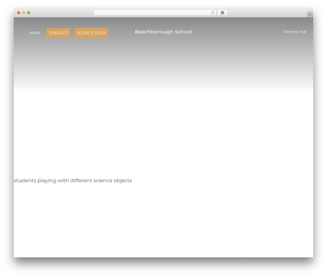Open the MENU navigation

pyautogui.click(x=35, y=33)
